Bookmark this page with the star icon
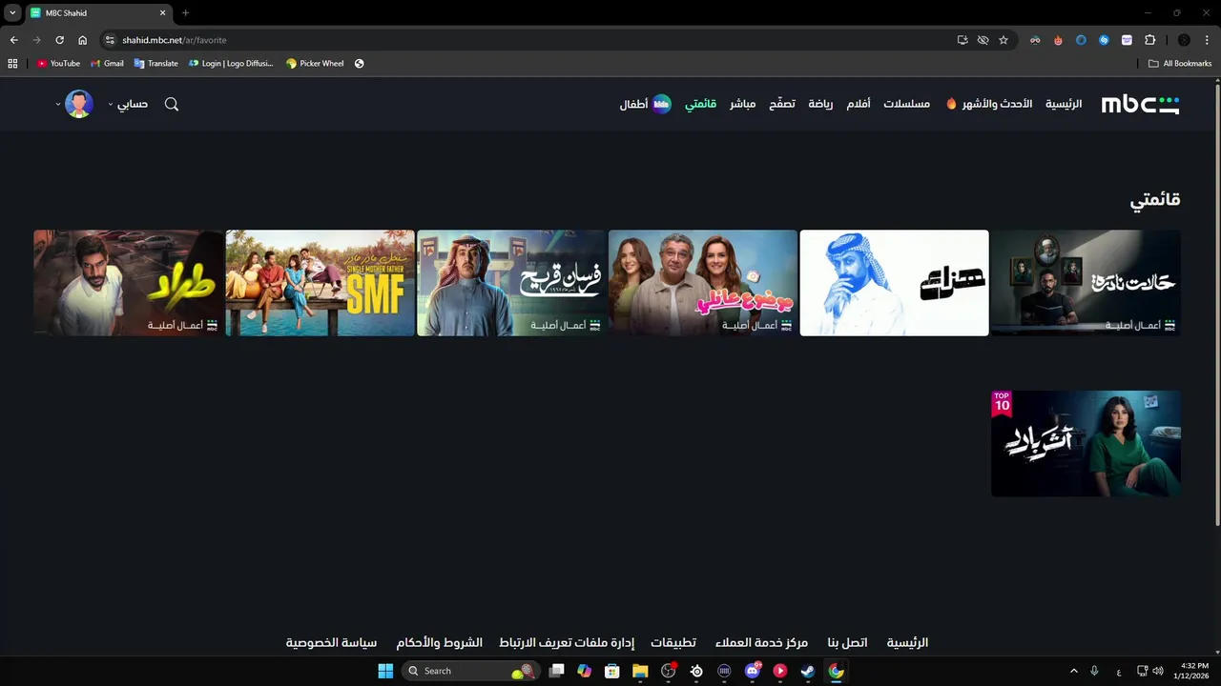Image resolution: width=1221 pixels, height=686 pixels. [x=1004, y=40]
